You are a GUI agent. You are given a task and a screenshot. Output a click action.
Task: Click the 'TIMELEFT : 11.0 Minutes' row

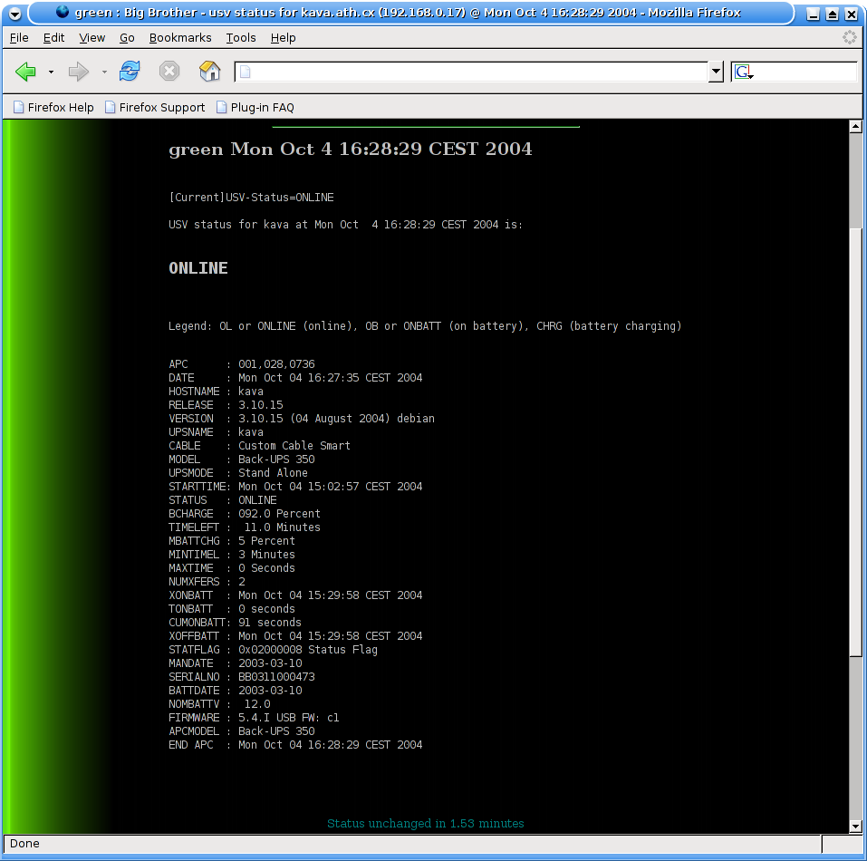(245, 527)
